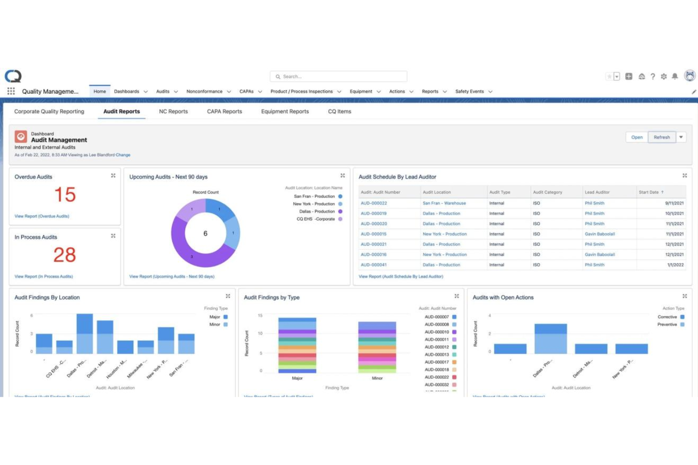Click the edit pencil icon below the avatar
698x465 pixels.
pyautogui.click(x=693, y=92)
